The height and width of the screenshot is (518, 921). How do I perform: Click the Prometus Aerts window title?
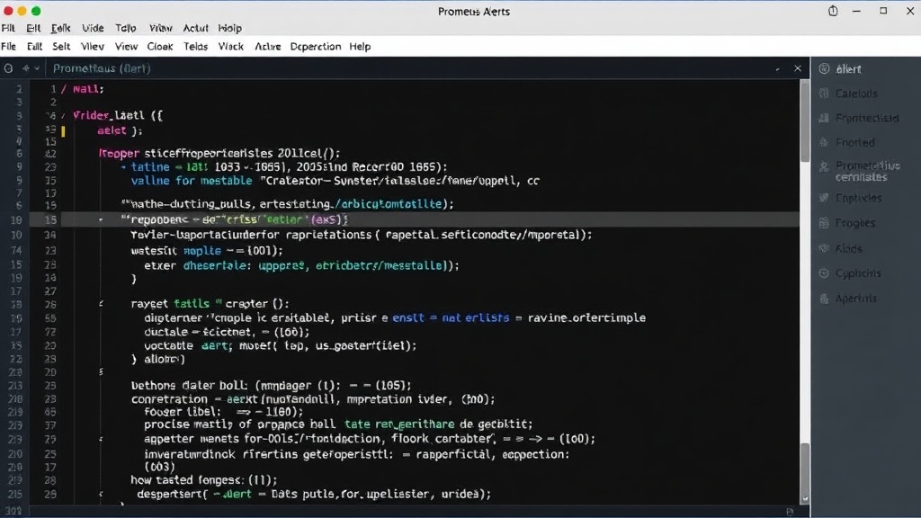click(474, 11)
